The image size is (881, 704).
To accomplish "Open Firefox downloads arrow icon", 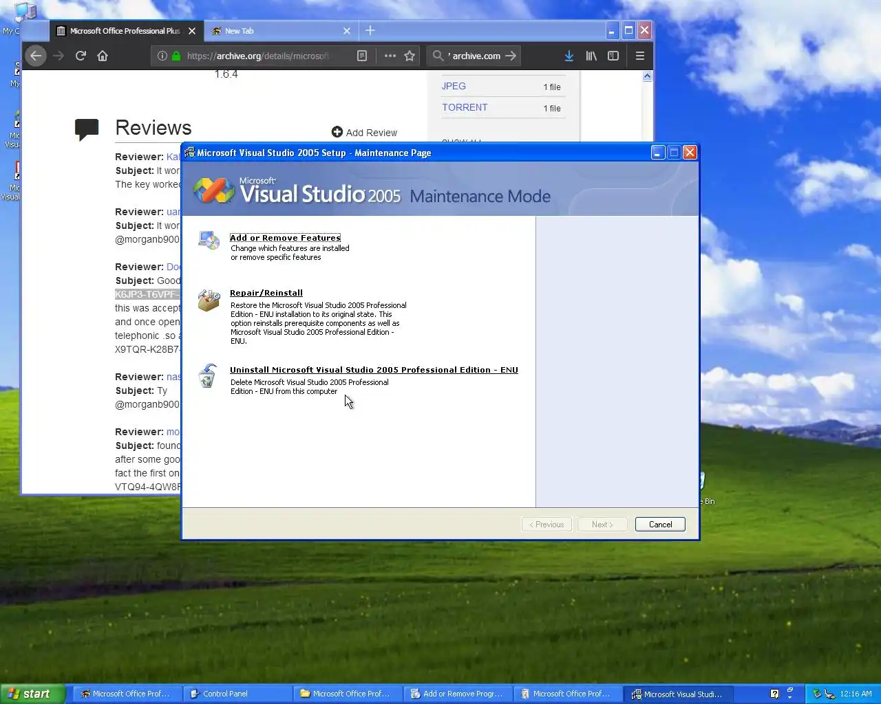I will coord(569,56).
